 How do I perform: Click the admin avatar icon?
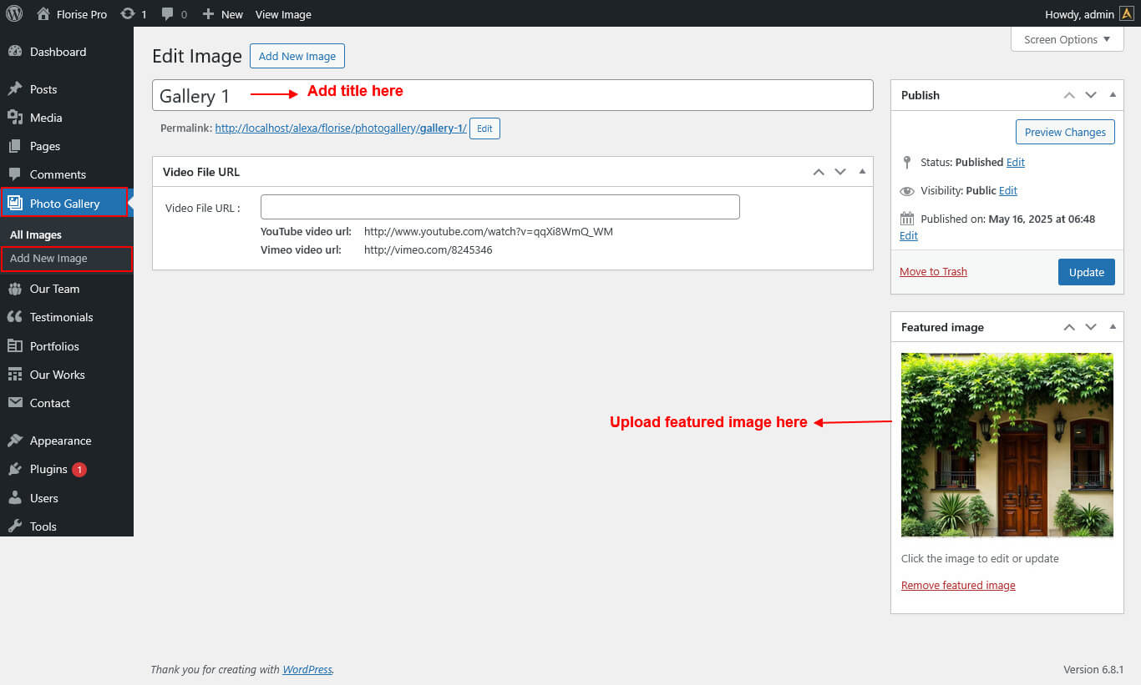(1127, 14)
